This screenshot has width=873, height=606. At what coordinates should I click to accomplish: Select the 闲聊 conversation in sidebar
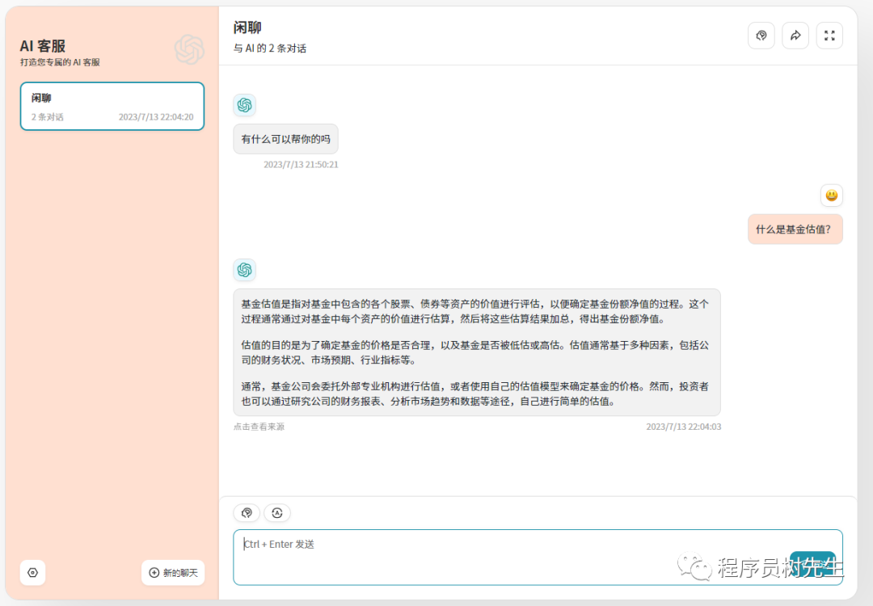point(112,106)
